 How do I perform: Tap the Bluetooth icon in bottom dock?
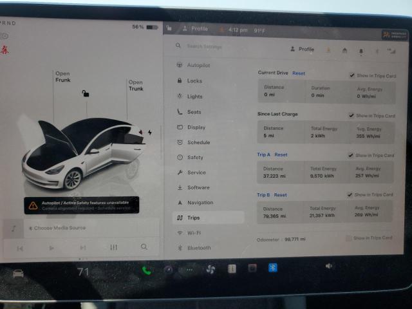coord(273,268)
